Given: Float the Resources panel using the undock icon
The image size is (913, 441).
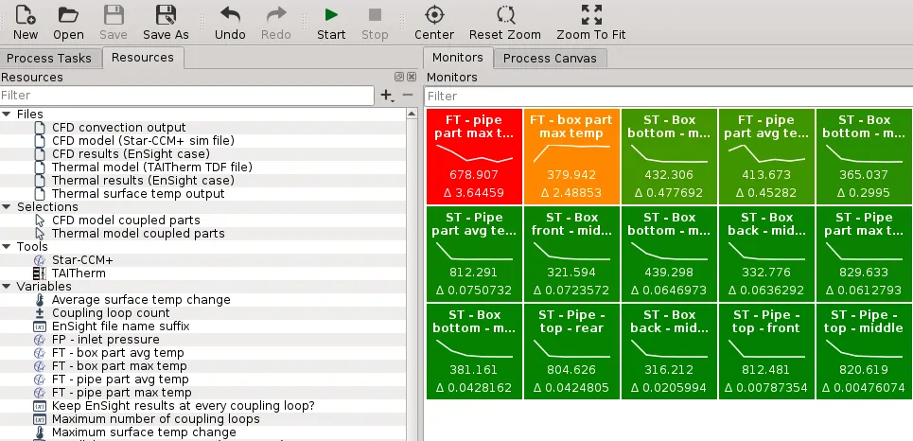Looking at the screenshot, I should point(399,78).
